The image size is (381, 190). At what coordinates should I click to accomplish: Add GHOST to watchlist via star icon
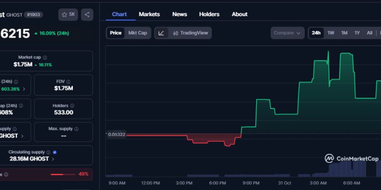point(68,15)
